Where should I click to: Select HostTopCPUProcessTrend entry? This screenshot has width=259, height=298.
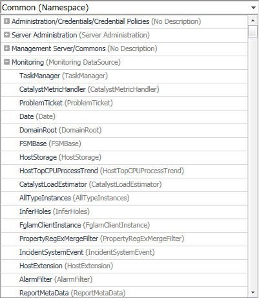click(x=124, y=171)
